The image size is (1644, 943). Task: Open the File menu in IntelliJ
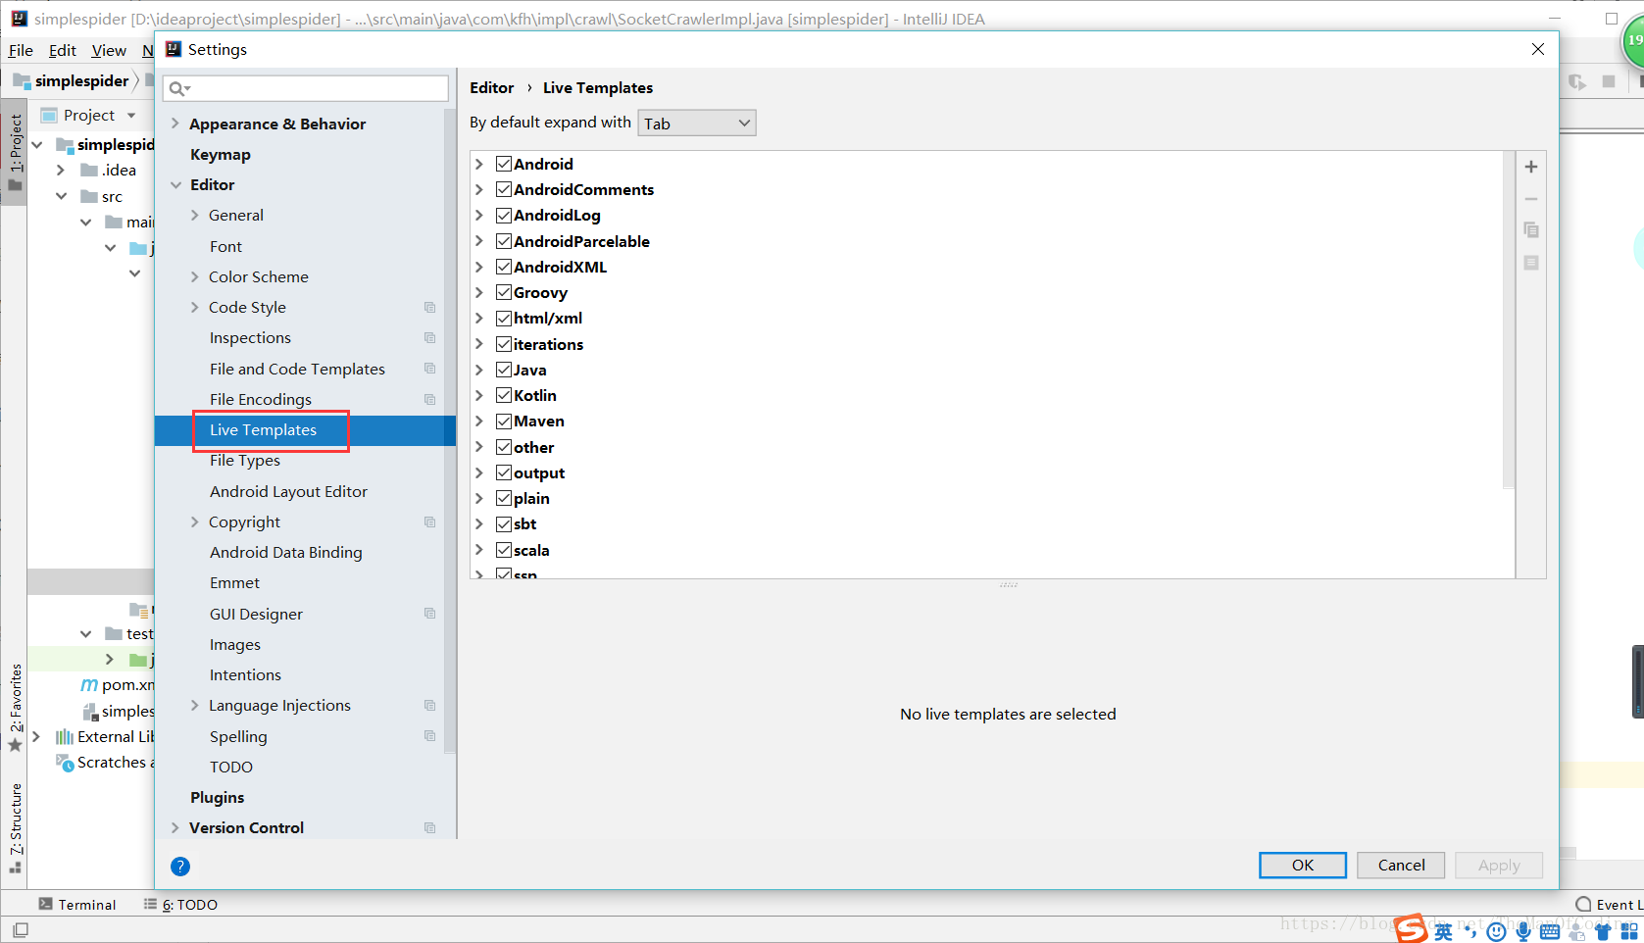pyautogui.click(x=21, y=51)
